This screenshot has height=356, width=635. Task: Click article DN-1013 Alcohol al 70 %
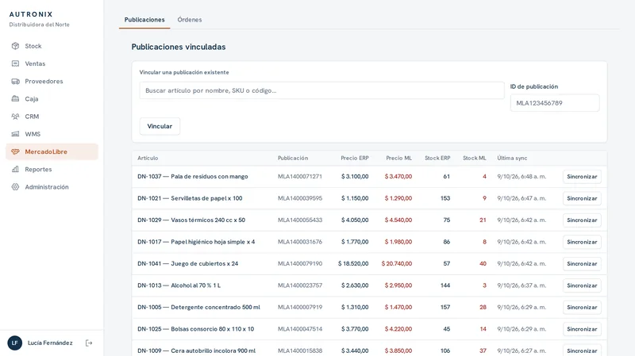[179, 285]
